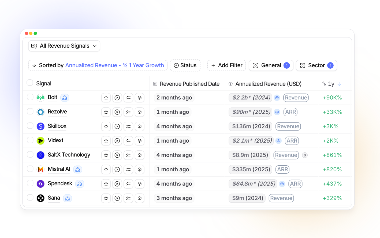The height and width of the screenshot is (238, 380).
Task: Open the Mistral AI company link
Action: pyautogui.click(x=59, y=169)
